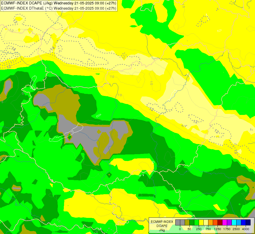The image size is (255, 234).
Task: Select the medium blue legend swatch
Action: 244,222
